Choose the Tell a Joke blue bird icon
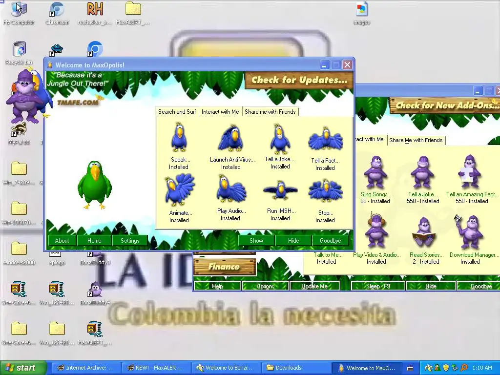The width and height of the screenshot is (500, 375). [280, 139]
